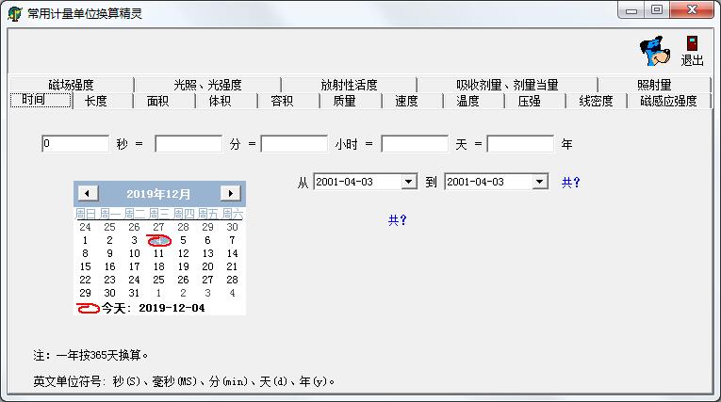721x402 pixels.
Task: Select November 27 in the calendar
Action: tap(158, 227)
